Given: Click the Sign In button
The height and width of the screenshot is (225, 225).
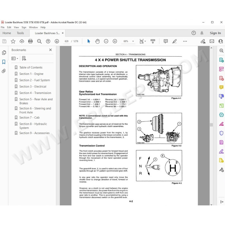Looking at the screenshot, I should coord(215,33).
